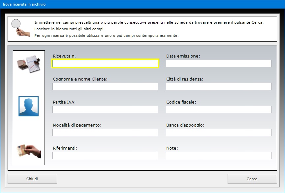Focus the Ricevuta n. input field
Image resolution: width=285 pixels, height=193 pixels.
[105, 63]
